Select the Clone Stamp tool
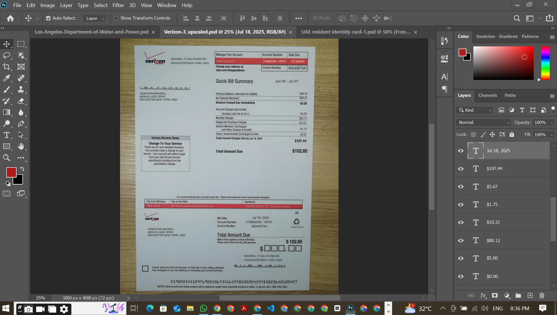The height and width of the screenshot is (315, 557). pyautogui.click(x=21, y=90)
